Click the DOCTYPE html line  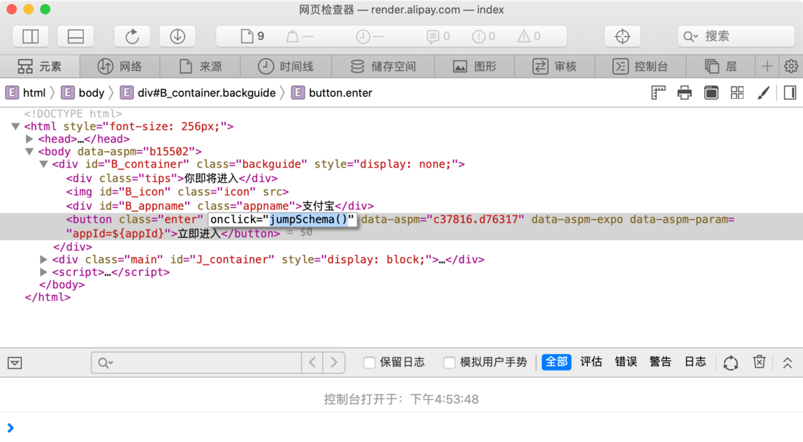(73, 114)
